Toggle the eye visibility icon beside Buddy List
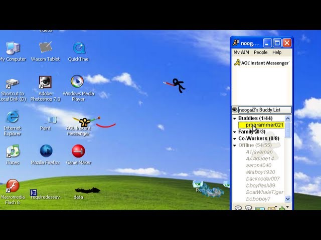 (x=235, y=110)
